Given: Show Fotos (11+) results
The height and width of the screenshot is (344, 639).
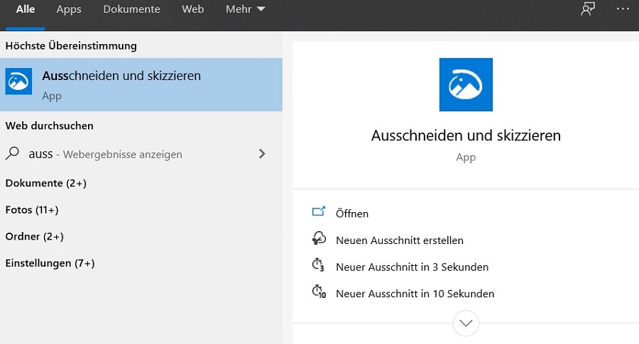Looking at the screenshot, I should pyautogui.click(x=32, y=210).
